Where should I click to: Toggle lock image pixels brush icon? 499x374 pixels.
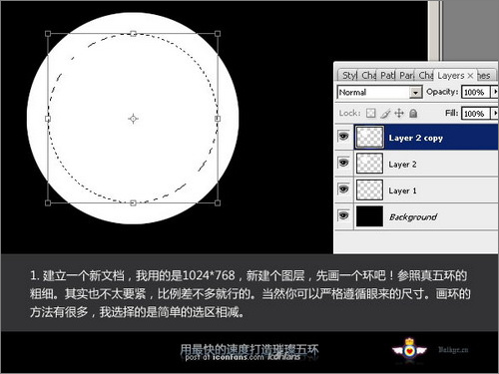[385, 114]
